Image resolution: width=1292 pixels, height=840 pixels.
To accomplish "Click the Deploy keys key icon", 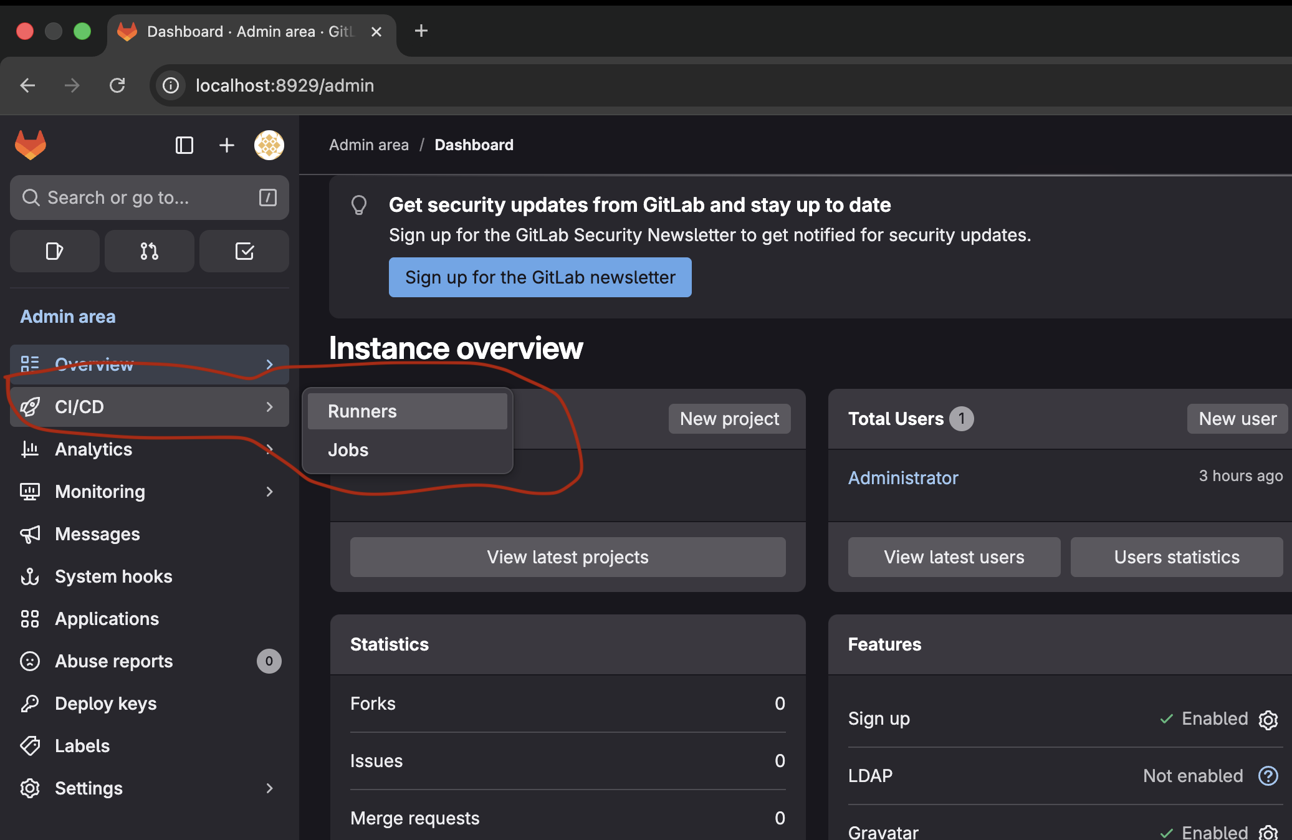I will coord(31,703).
